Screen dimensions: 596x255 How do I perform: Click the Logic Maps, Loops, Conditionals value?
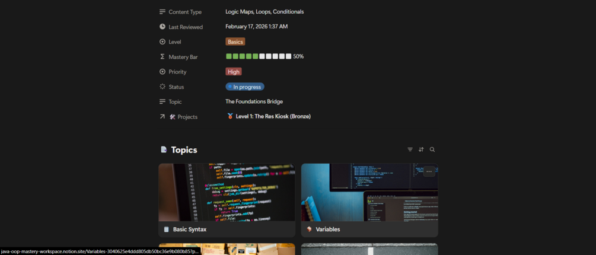point(264,12)
